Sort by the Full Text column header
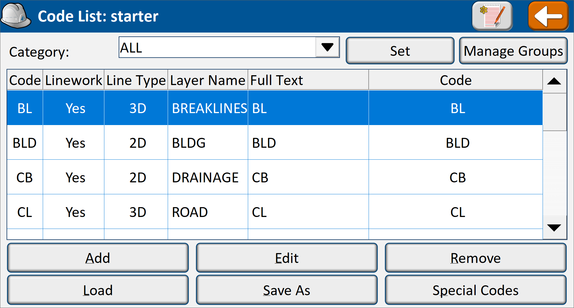574x308 pixels. 308,80
